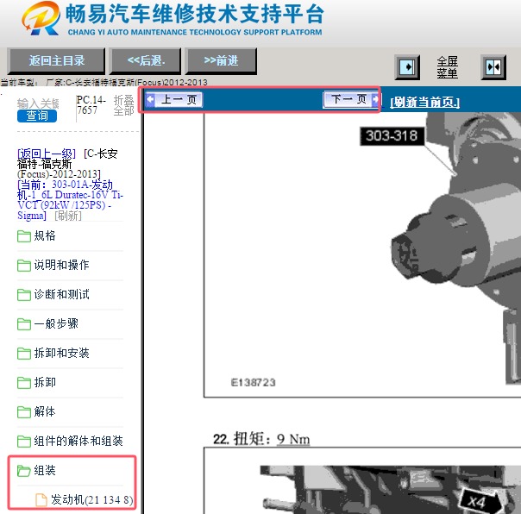Go to previous page with 上一页
The image size is (521, 514).
click(174, 99)
